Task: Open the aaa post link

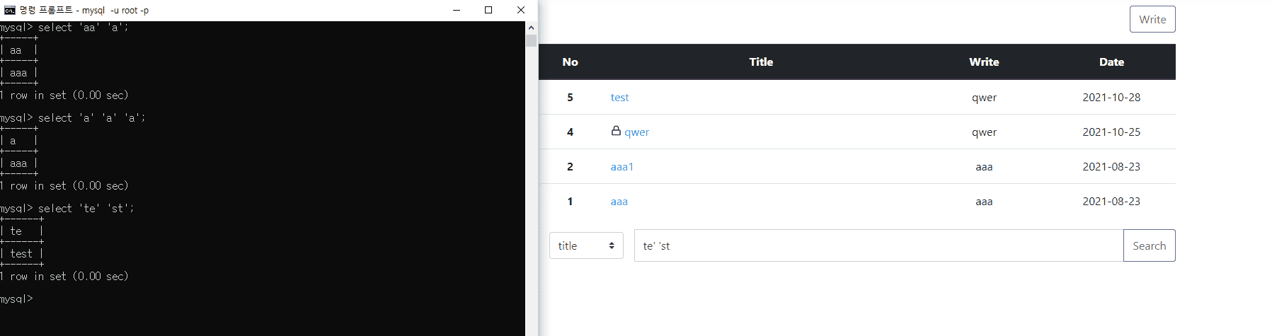Action: click(619, 202)
